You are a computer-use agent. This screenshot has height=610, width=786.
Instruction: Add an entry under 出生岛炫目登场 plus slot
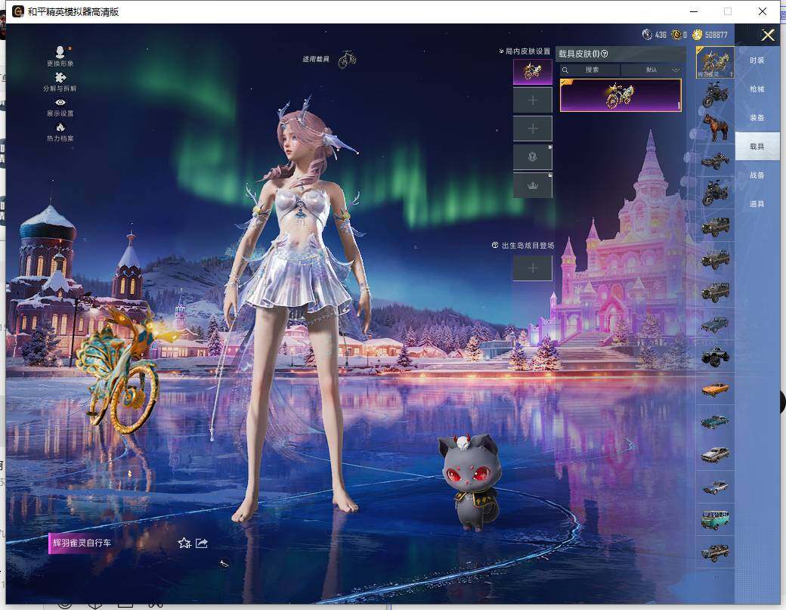click(x=532, y=268)
